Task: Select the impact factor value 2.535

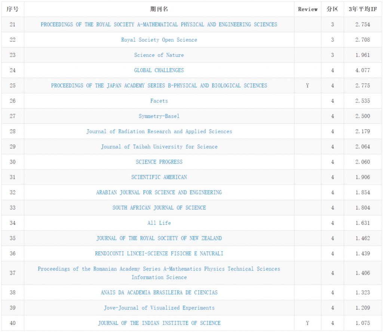Action: click(363, 101)
